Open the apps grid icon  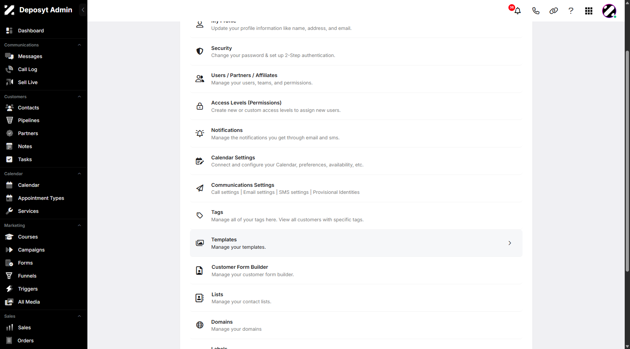[x=589, y=11]
